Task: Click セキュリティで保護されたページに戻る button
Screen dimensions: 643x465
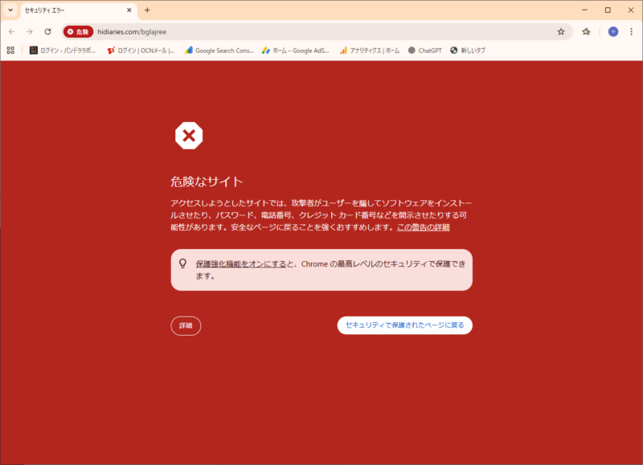Action: point(404,325)
